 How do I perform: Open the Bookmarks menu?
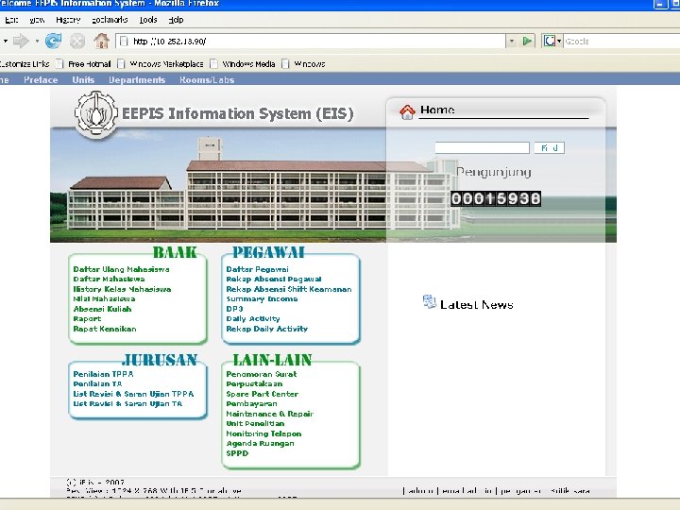pyautogui.click(x=110, y=20)
